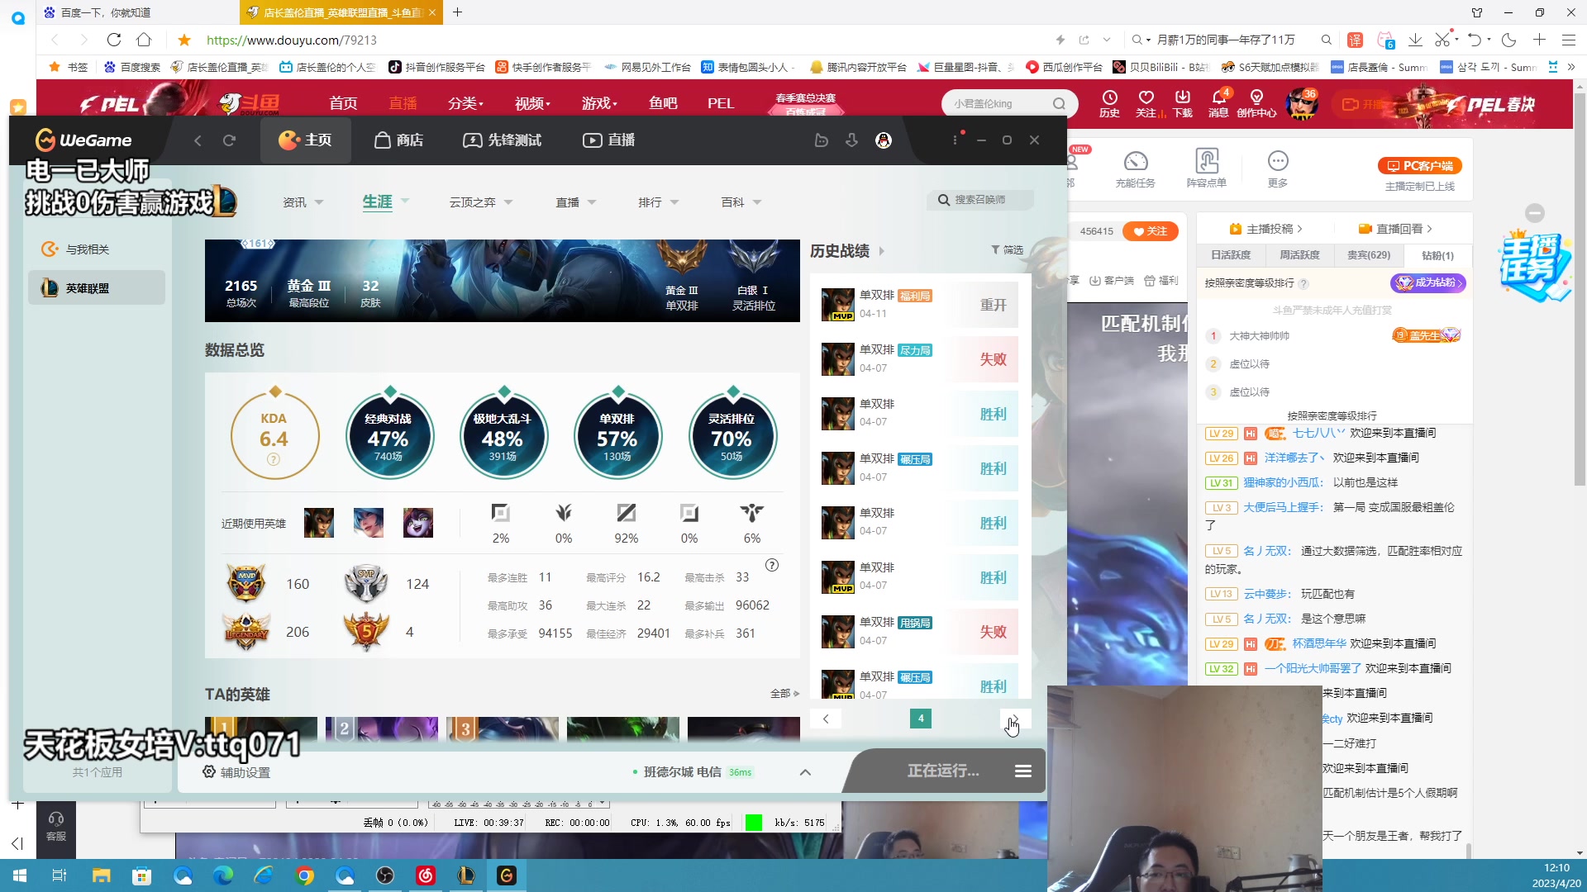Expand the 资讯 dropdown menu
1587x892 pixels.
point(303,202)
